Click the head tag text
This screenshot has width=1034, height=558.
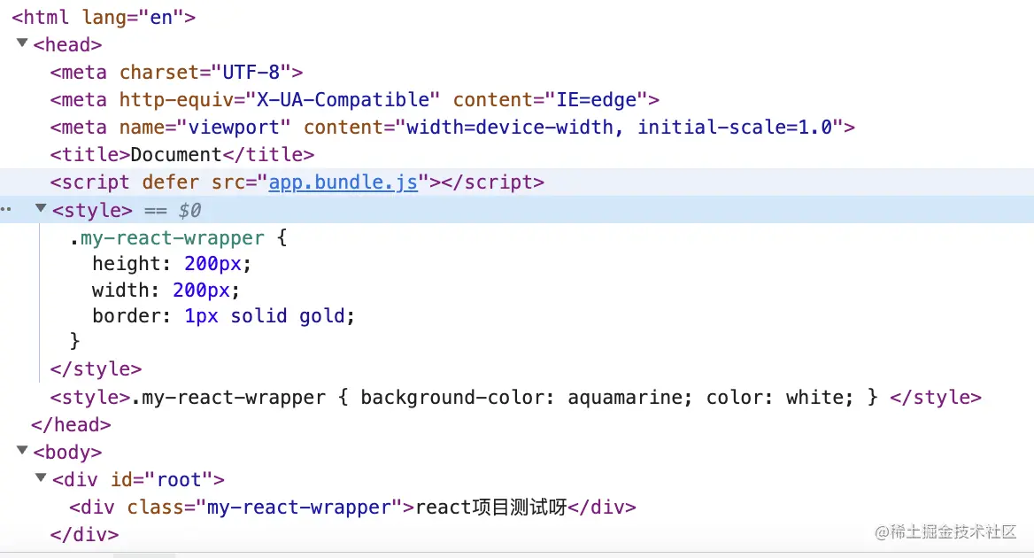click(x=68, y=45)
